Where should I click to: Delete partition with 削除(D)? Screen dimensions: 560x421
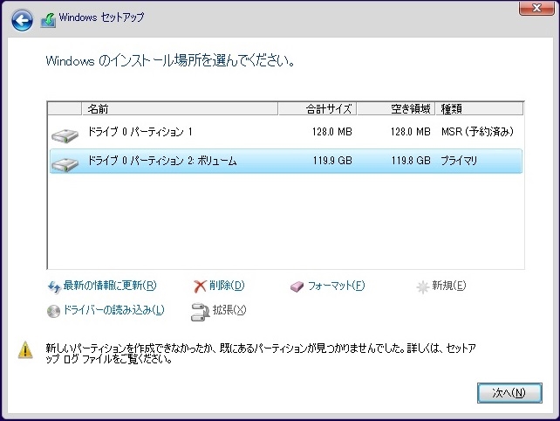(x=227, y=286)
